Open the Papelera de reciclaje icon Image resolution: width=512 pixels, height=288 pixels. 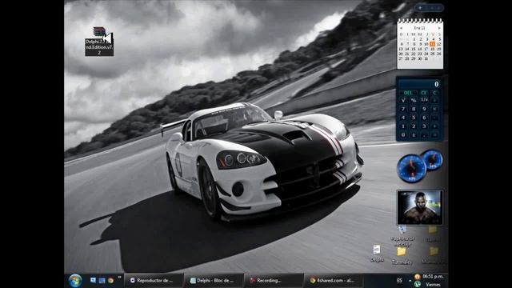(402, 236)
